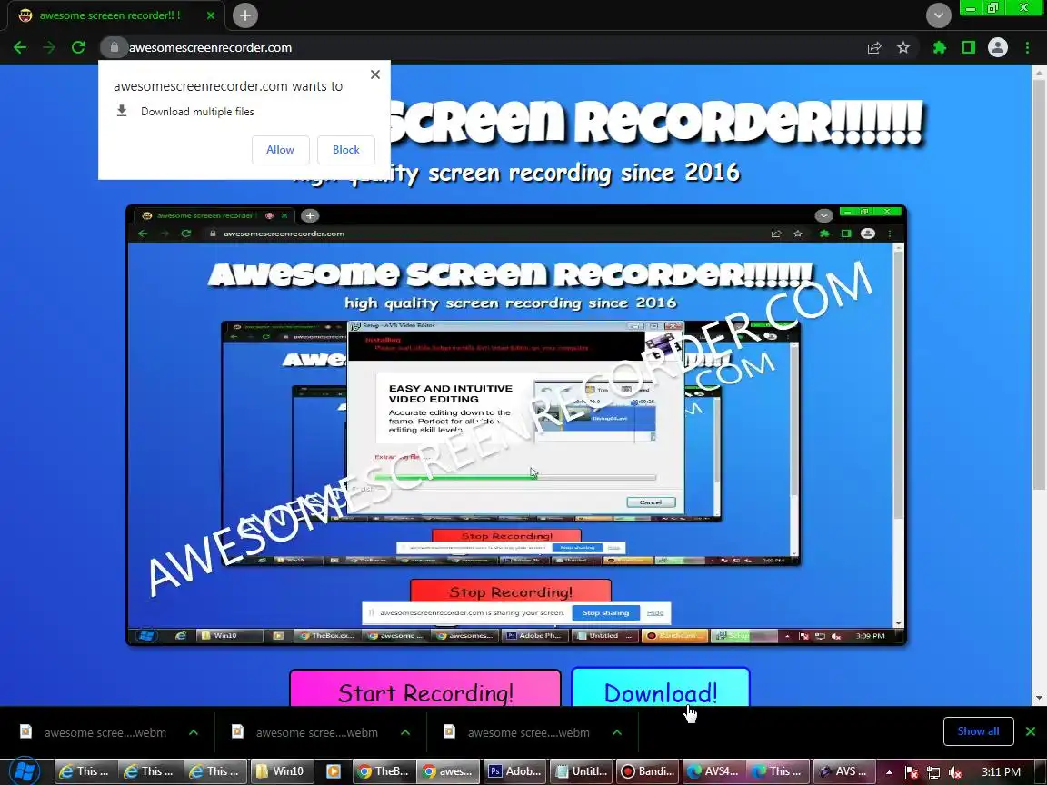Bookmark this page with star icon
The image size is (1047, 785).
(x=903, y=47)
